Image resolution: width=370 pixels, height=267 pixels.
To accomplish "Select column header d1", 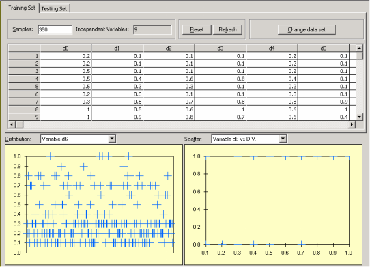I will [117, 48].
